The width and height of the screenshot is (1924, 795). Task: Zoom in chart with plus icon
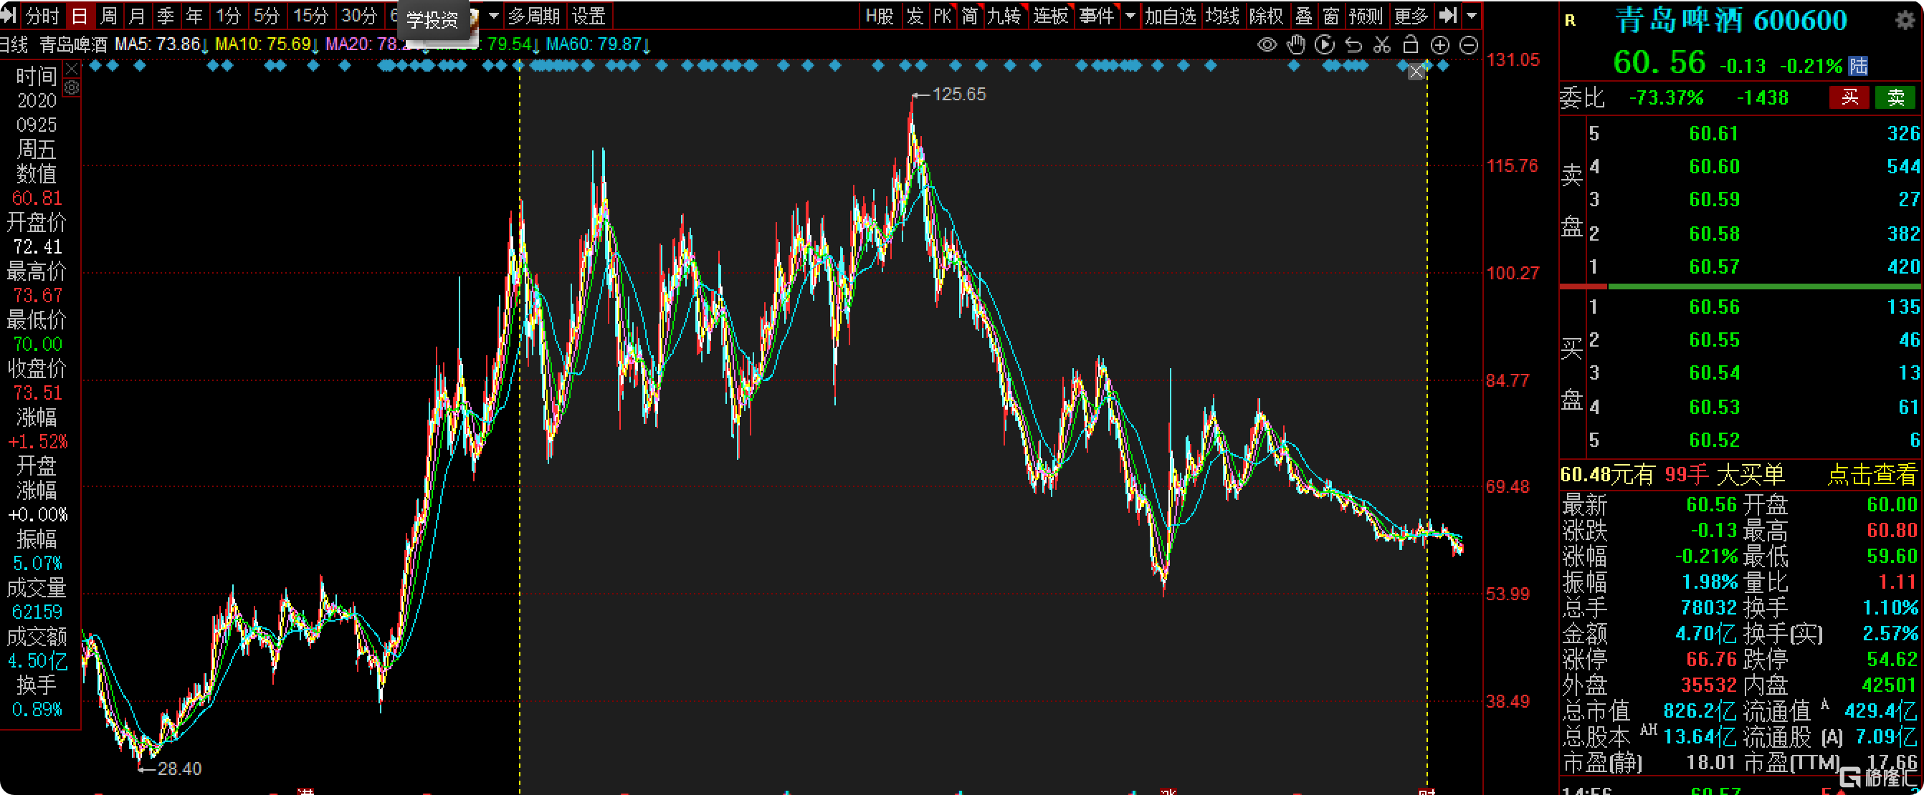(1439, 45)
